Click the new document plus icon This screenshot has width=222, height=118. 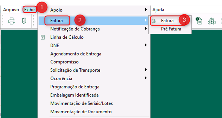pyautogui.click(x=199, y=21)
